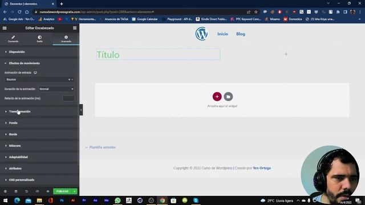Screen dimensions: 365x205
Task: Click the responsive device icon next to Animación de entrada
Action: click(x=35, y=72)
